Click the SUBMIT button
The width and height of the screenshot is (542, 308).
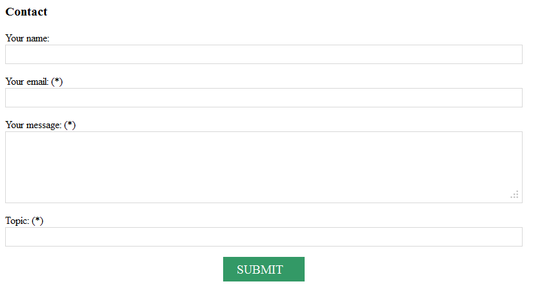point(263,269)
